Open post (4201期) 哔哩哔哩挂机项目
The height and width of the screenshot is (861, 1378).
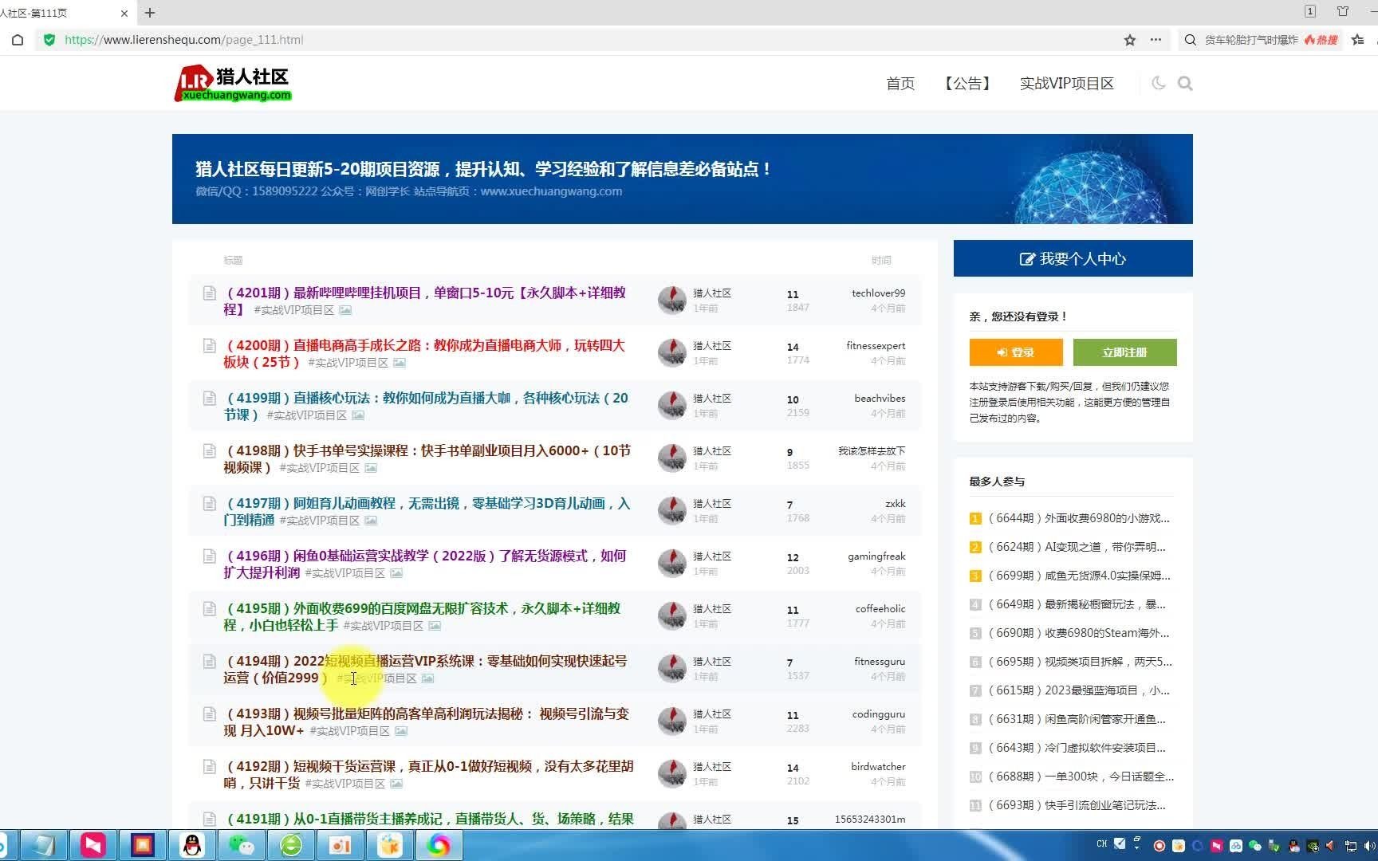(x=425, y=301)
